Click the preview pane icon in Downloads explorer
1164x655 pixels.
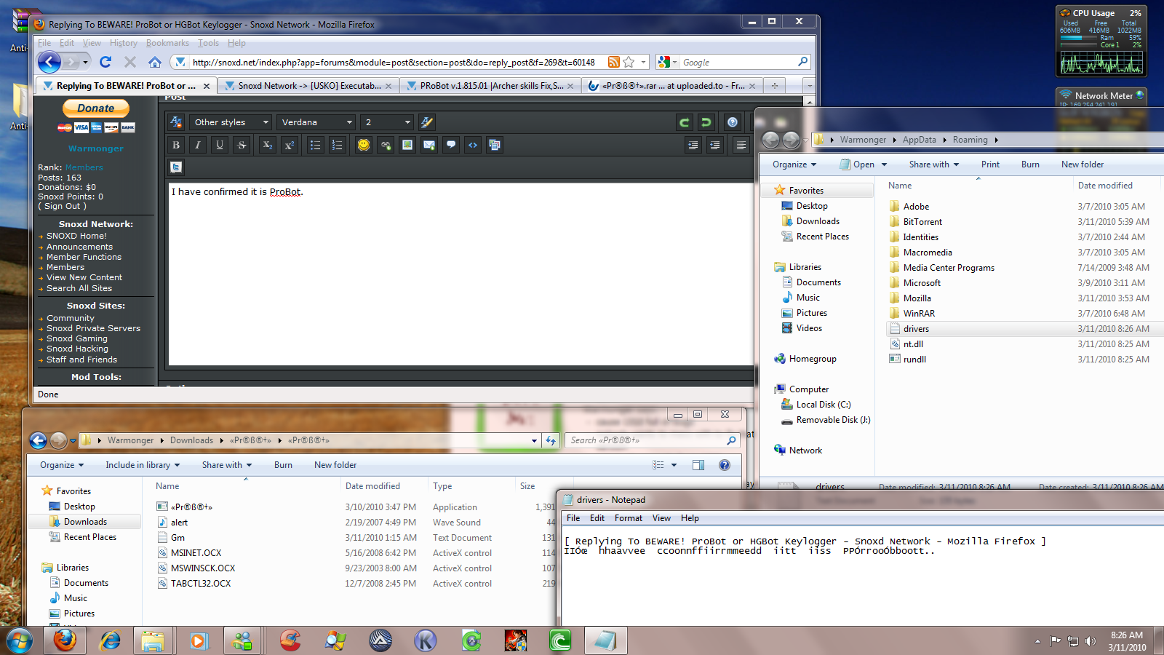tap(698, 465)
